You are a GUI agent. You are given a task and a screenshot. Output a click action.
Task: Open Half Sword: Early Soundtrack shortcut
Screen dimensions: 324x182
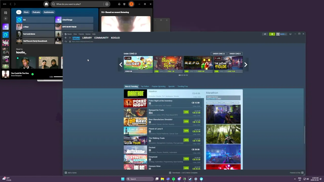[35, 41]
